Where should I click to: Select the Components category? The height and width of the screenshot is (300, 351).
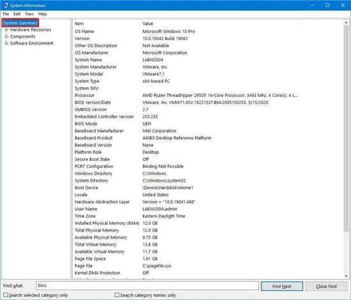[x=22, y=36]
